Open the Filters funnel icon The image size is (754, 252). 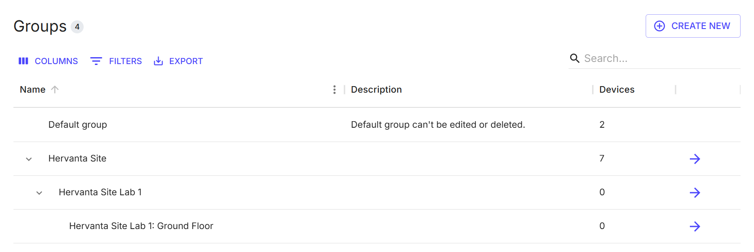coord(96,61)
